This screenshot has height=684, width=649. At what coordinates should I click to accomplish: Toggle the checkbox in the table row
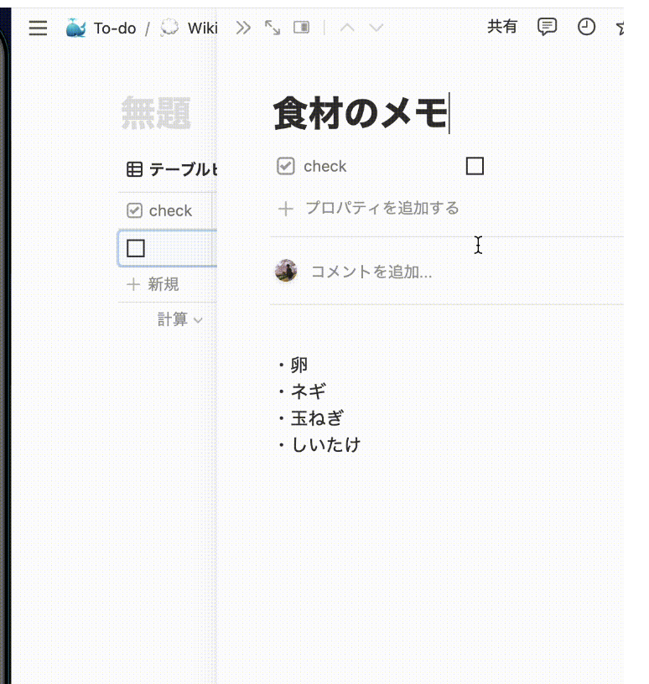pyautogui.click(x=136, y=248)
